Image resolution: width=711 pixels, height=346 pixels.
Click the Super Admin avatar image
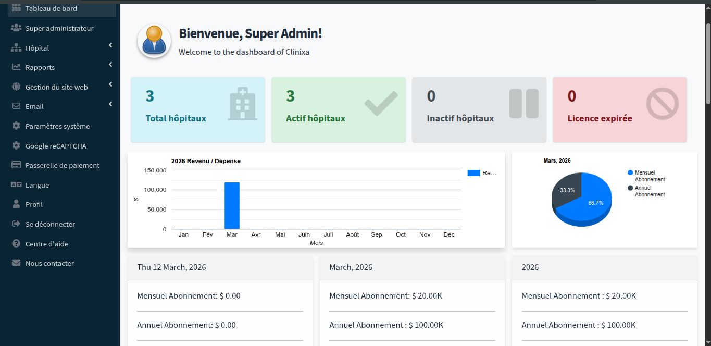(x=154, y=41)
